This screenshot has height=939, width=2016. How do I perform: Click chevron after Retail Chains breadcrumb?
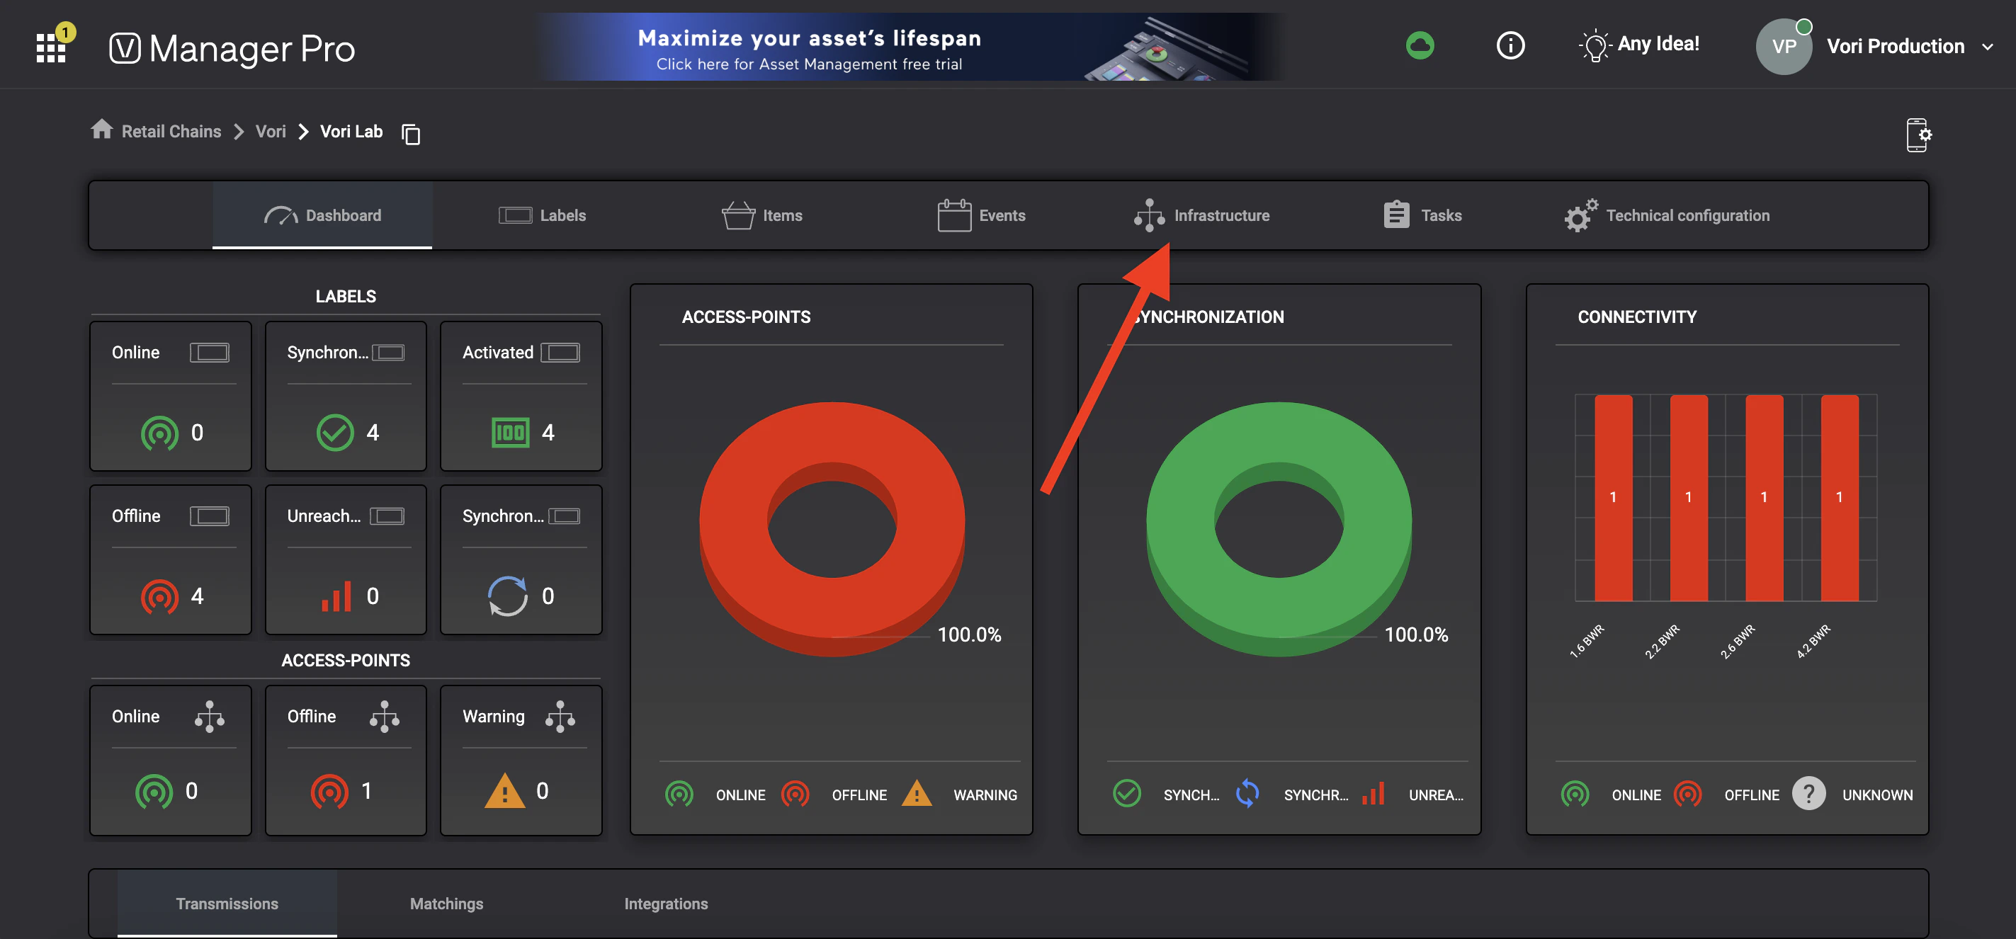(x=239, y=132)
